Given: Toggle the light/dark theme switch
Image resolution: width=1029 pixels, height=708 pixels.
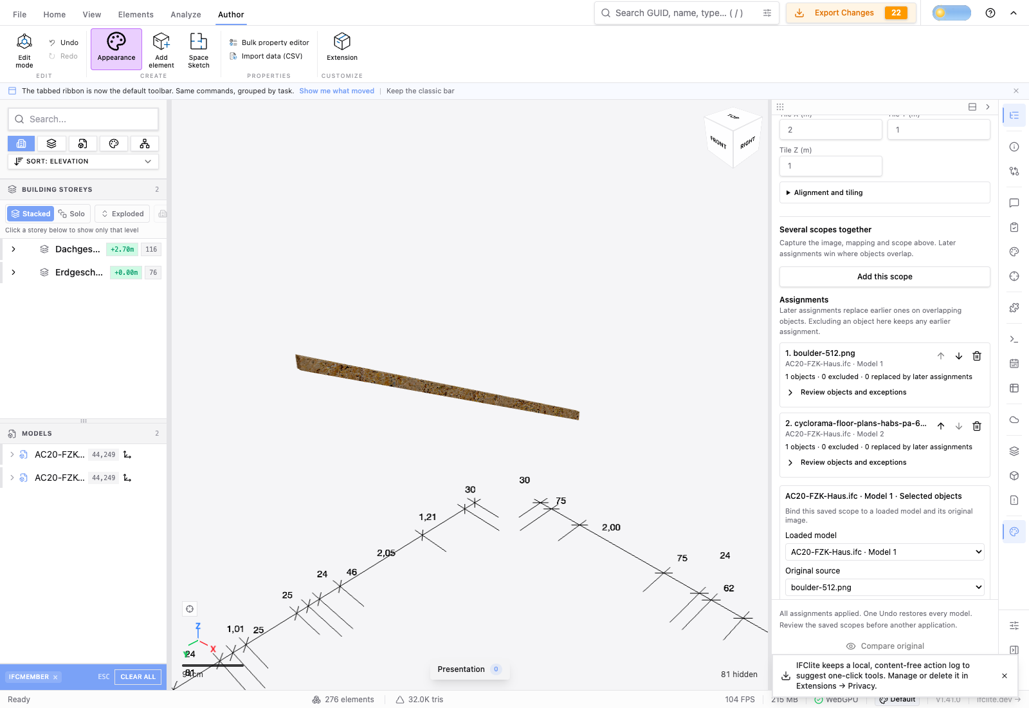Looking at the screenshot, I should click(952, 13).
